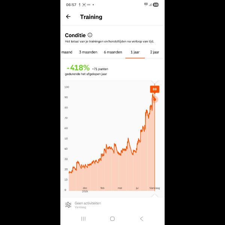The image size is (225, 225).
Task: Tap the battery indicator in status bar
Action: [x=156, y=4]
